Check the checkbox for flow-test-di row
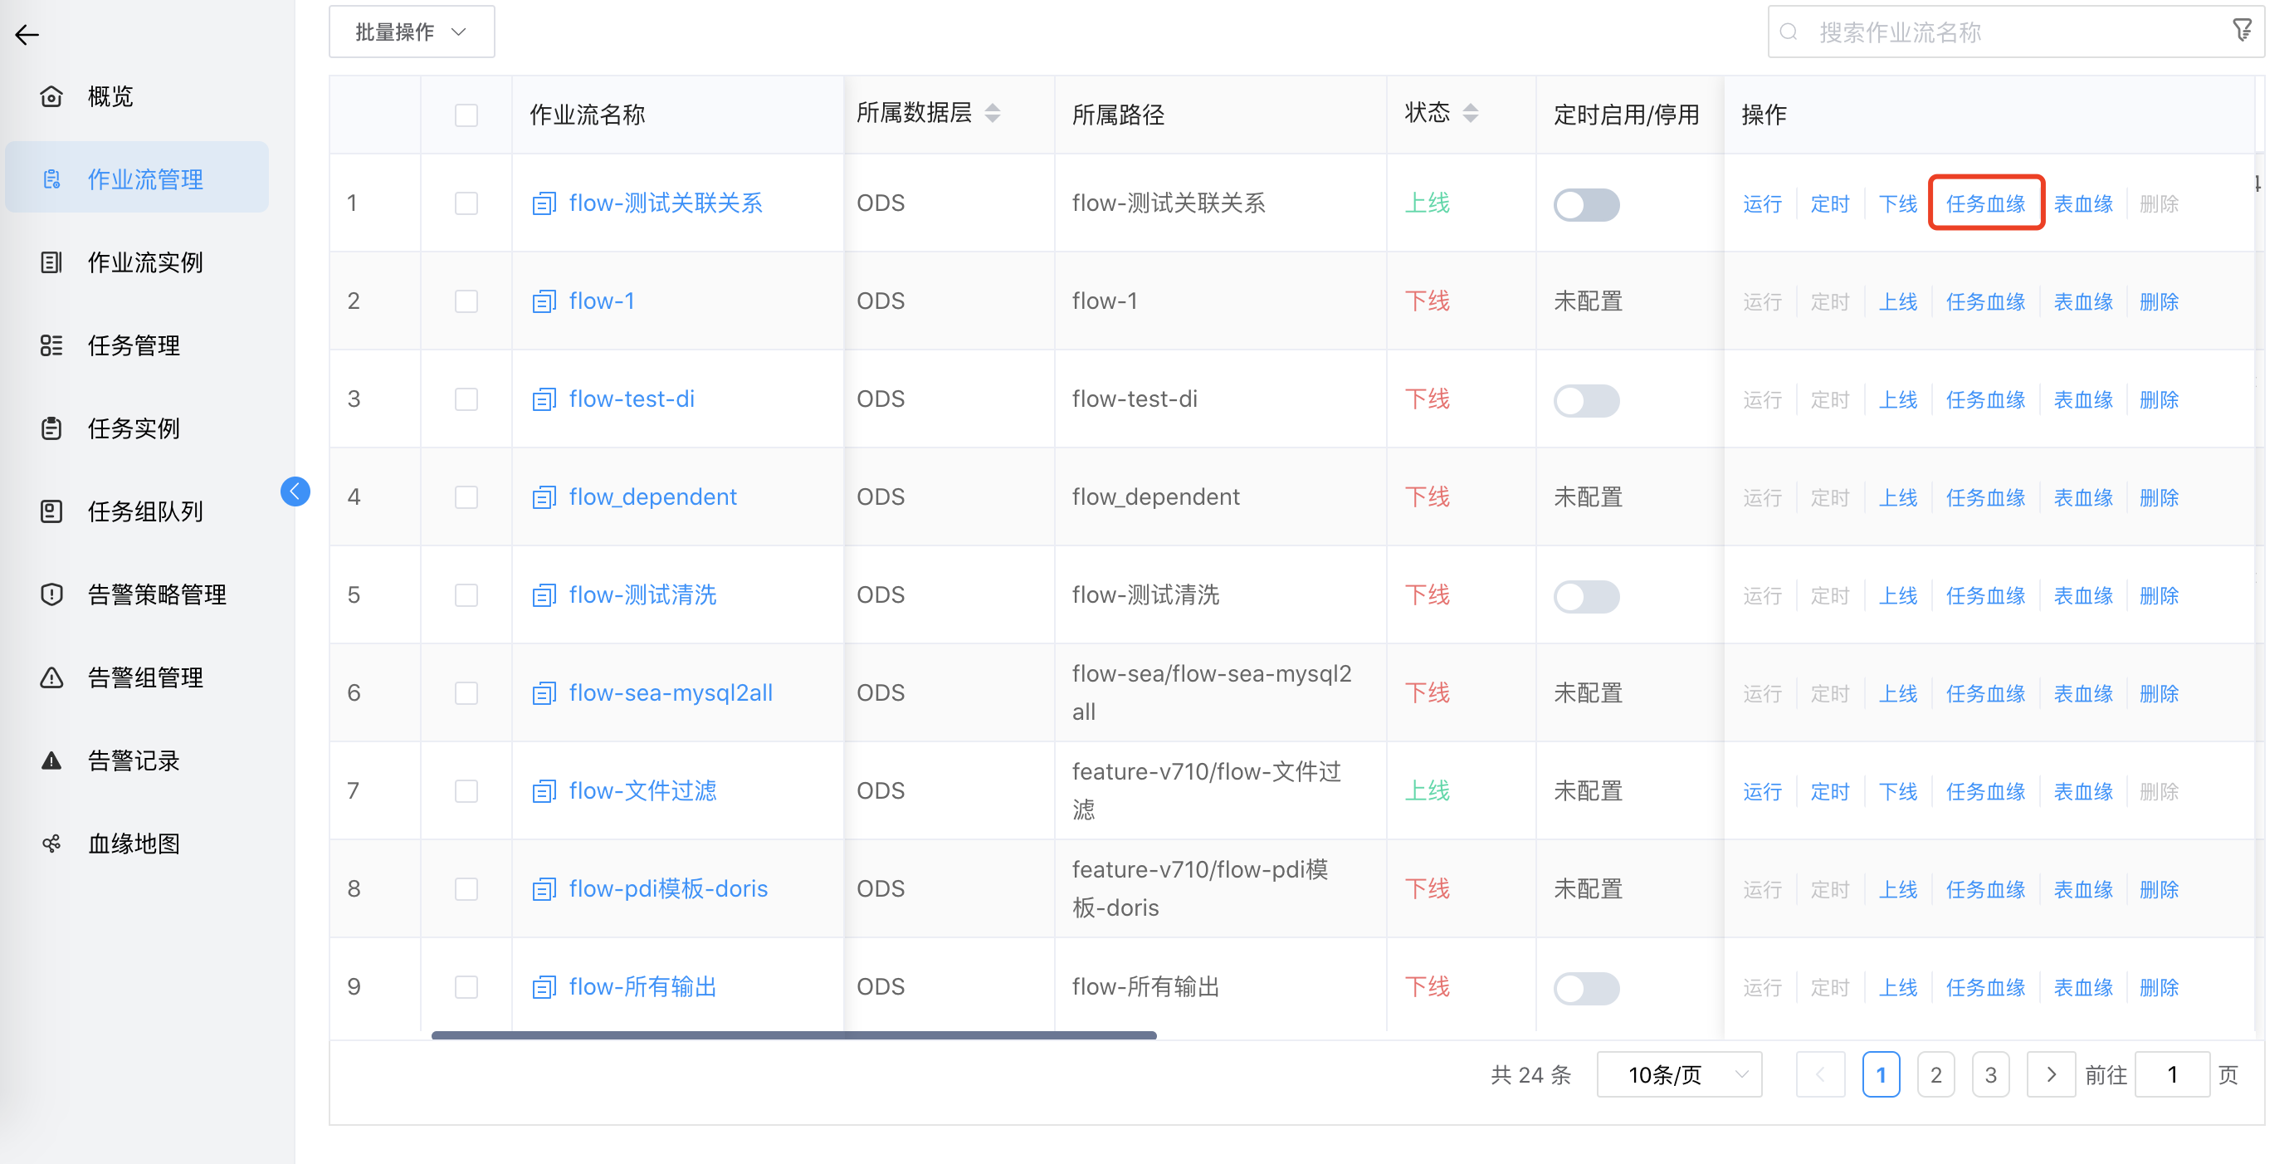Viewport: 2294px width, 1164px height. [466, 399]
